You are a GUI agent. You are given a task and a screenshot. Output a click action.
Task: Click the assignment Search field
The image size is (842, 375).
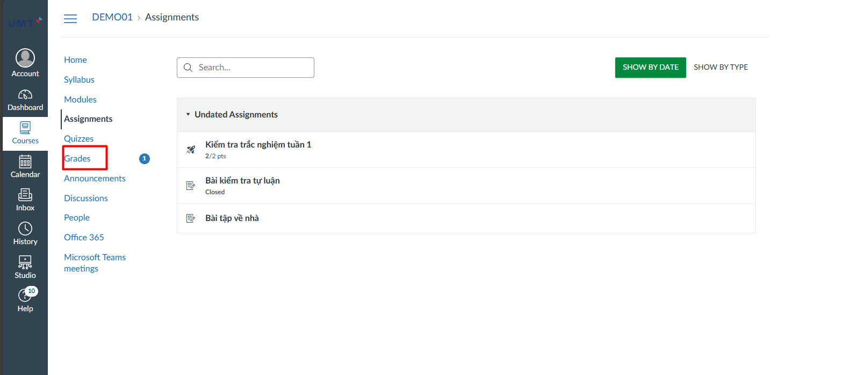tap(246, 68)
